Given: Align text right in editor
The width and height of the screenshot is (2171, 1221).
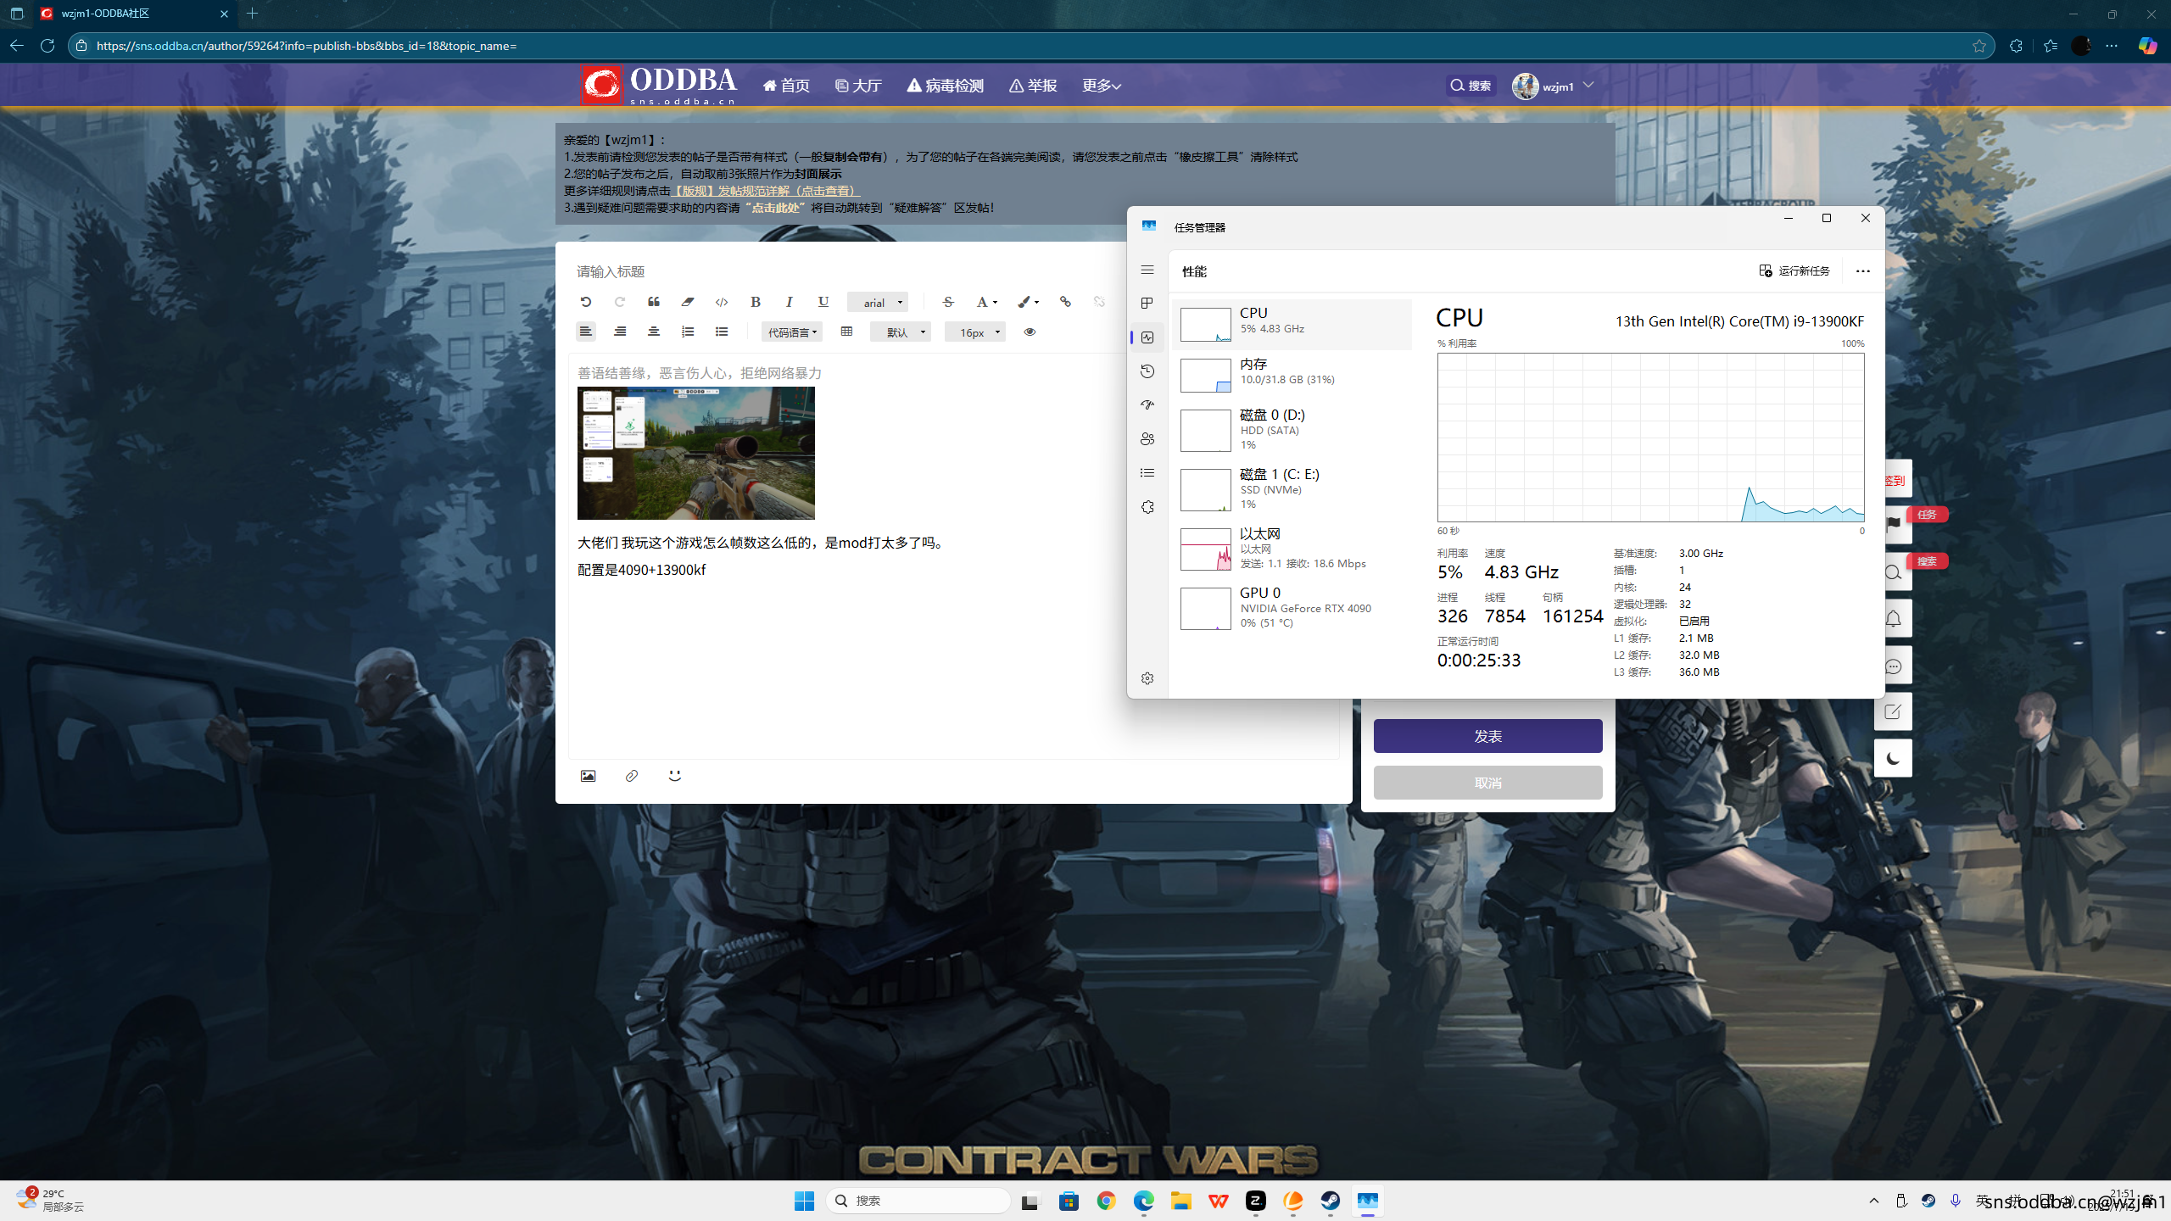Looking at the screenshot, I should point(620,332).
